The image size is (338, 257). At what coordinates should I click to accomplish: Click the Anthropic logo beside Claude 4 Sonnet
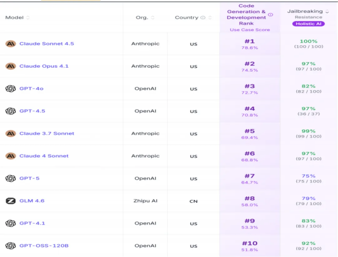[11, 156]
